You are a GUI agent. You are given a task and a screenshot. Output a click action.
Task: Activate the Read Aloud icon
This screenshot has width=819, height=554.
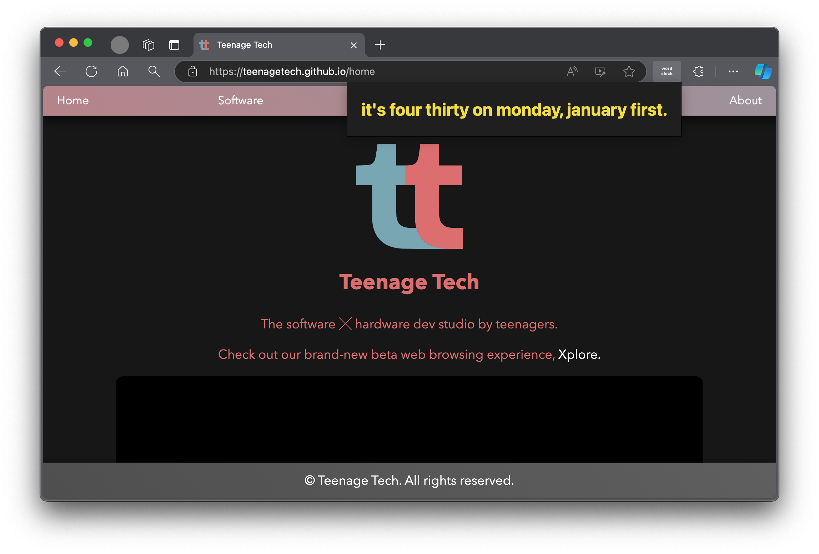[x=572, y=71]
